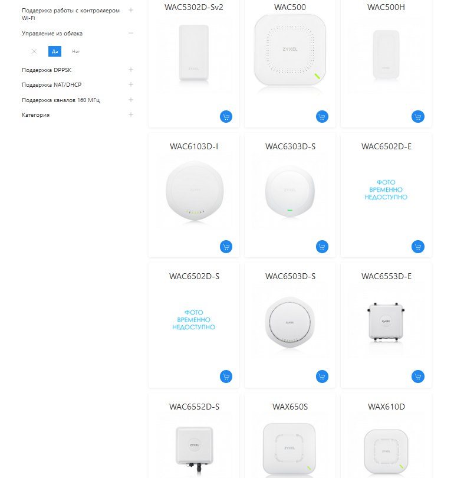454x478 pixels.
Task: Click cart icon on WAC500 card
Action: [322, 116]
